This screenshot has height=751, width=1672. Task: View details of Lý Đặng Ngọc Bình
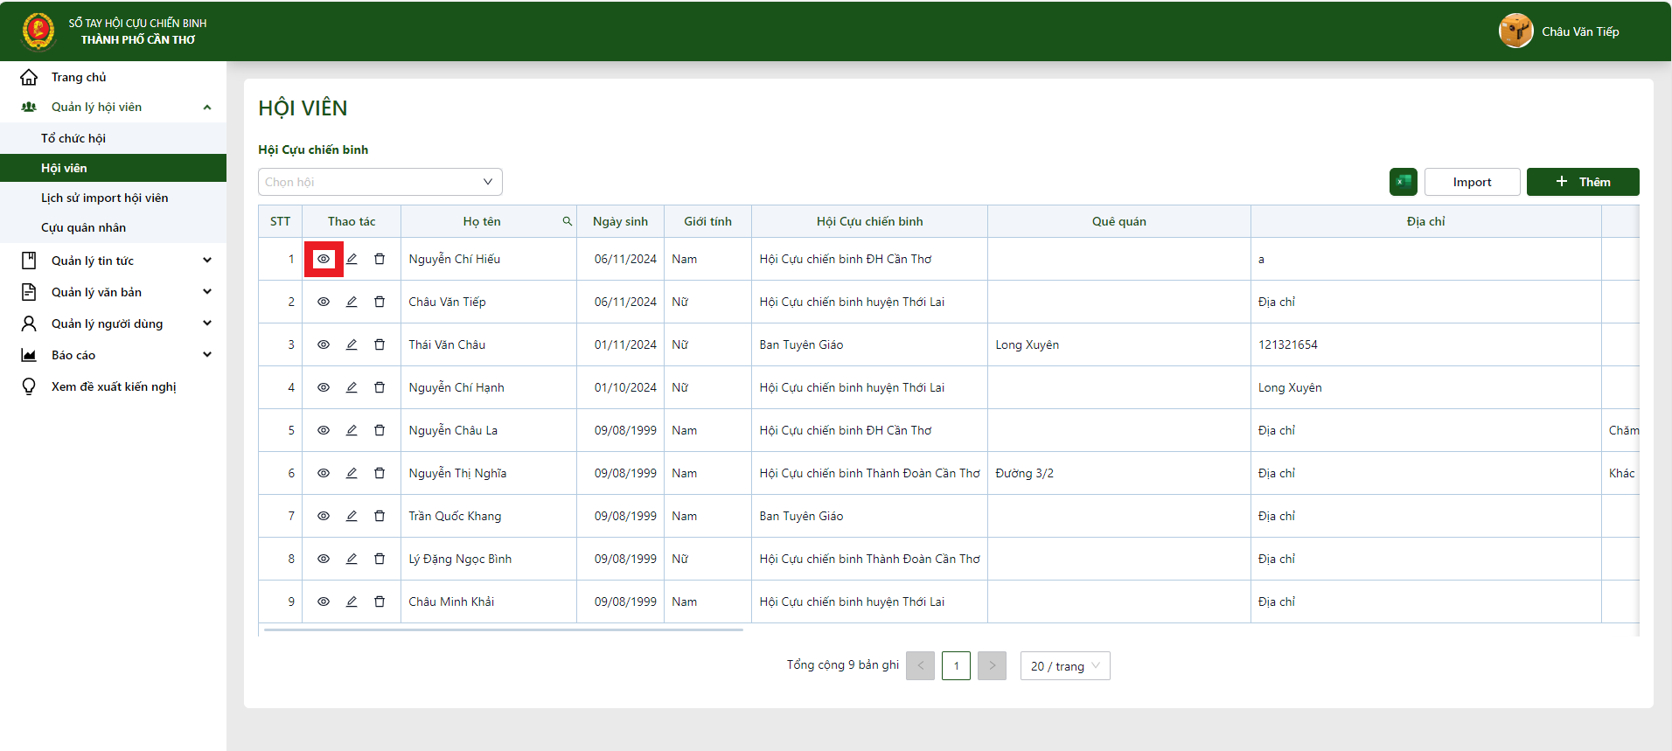324,559
